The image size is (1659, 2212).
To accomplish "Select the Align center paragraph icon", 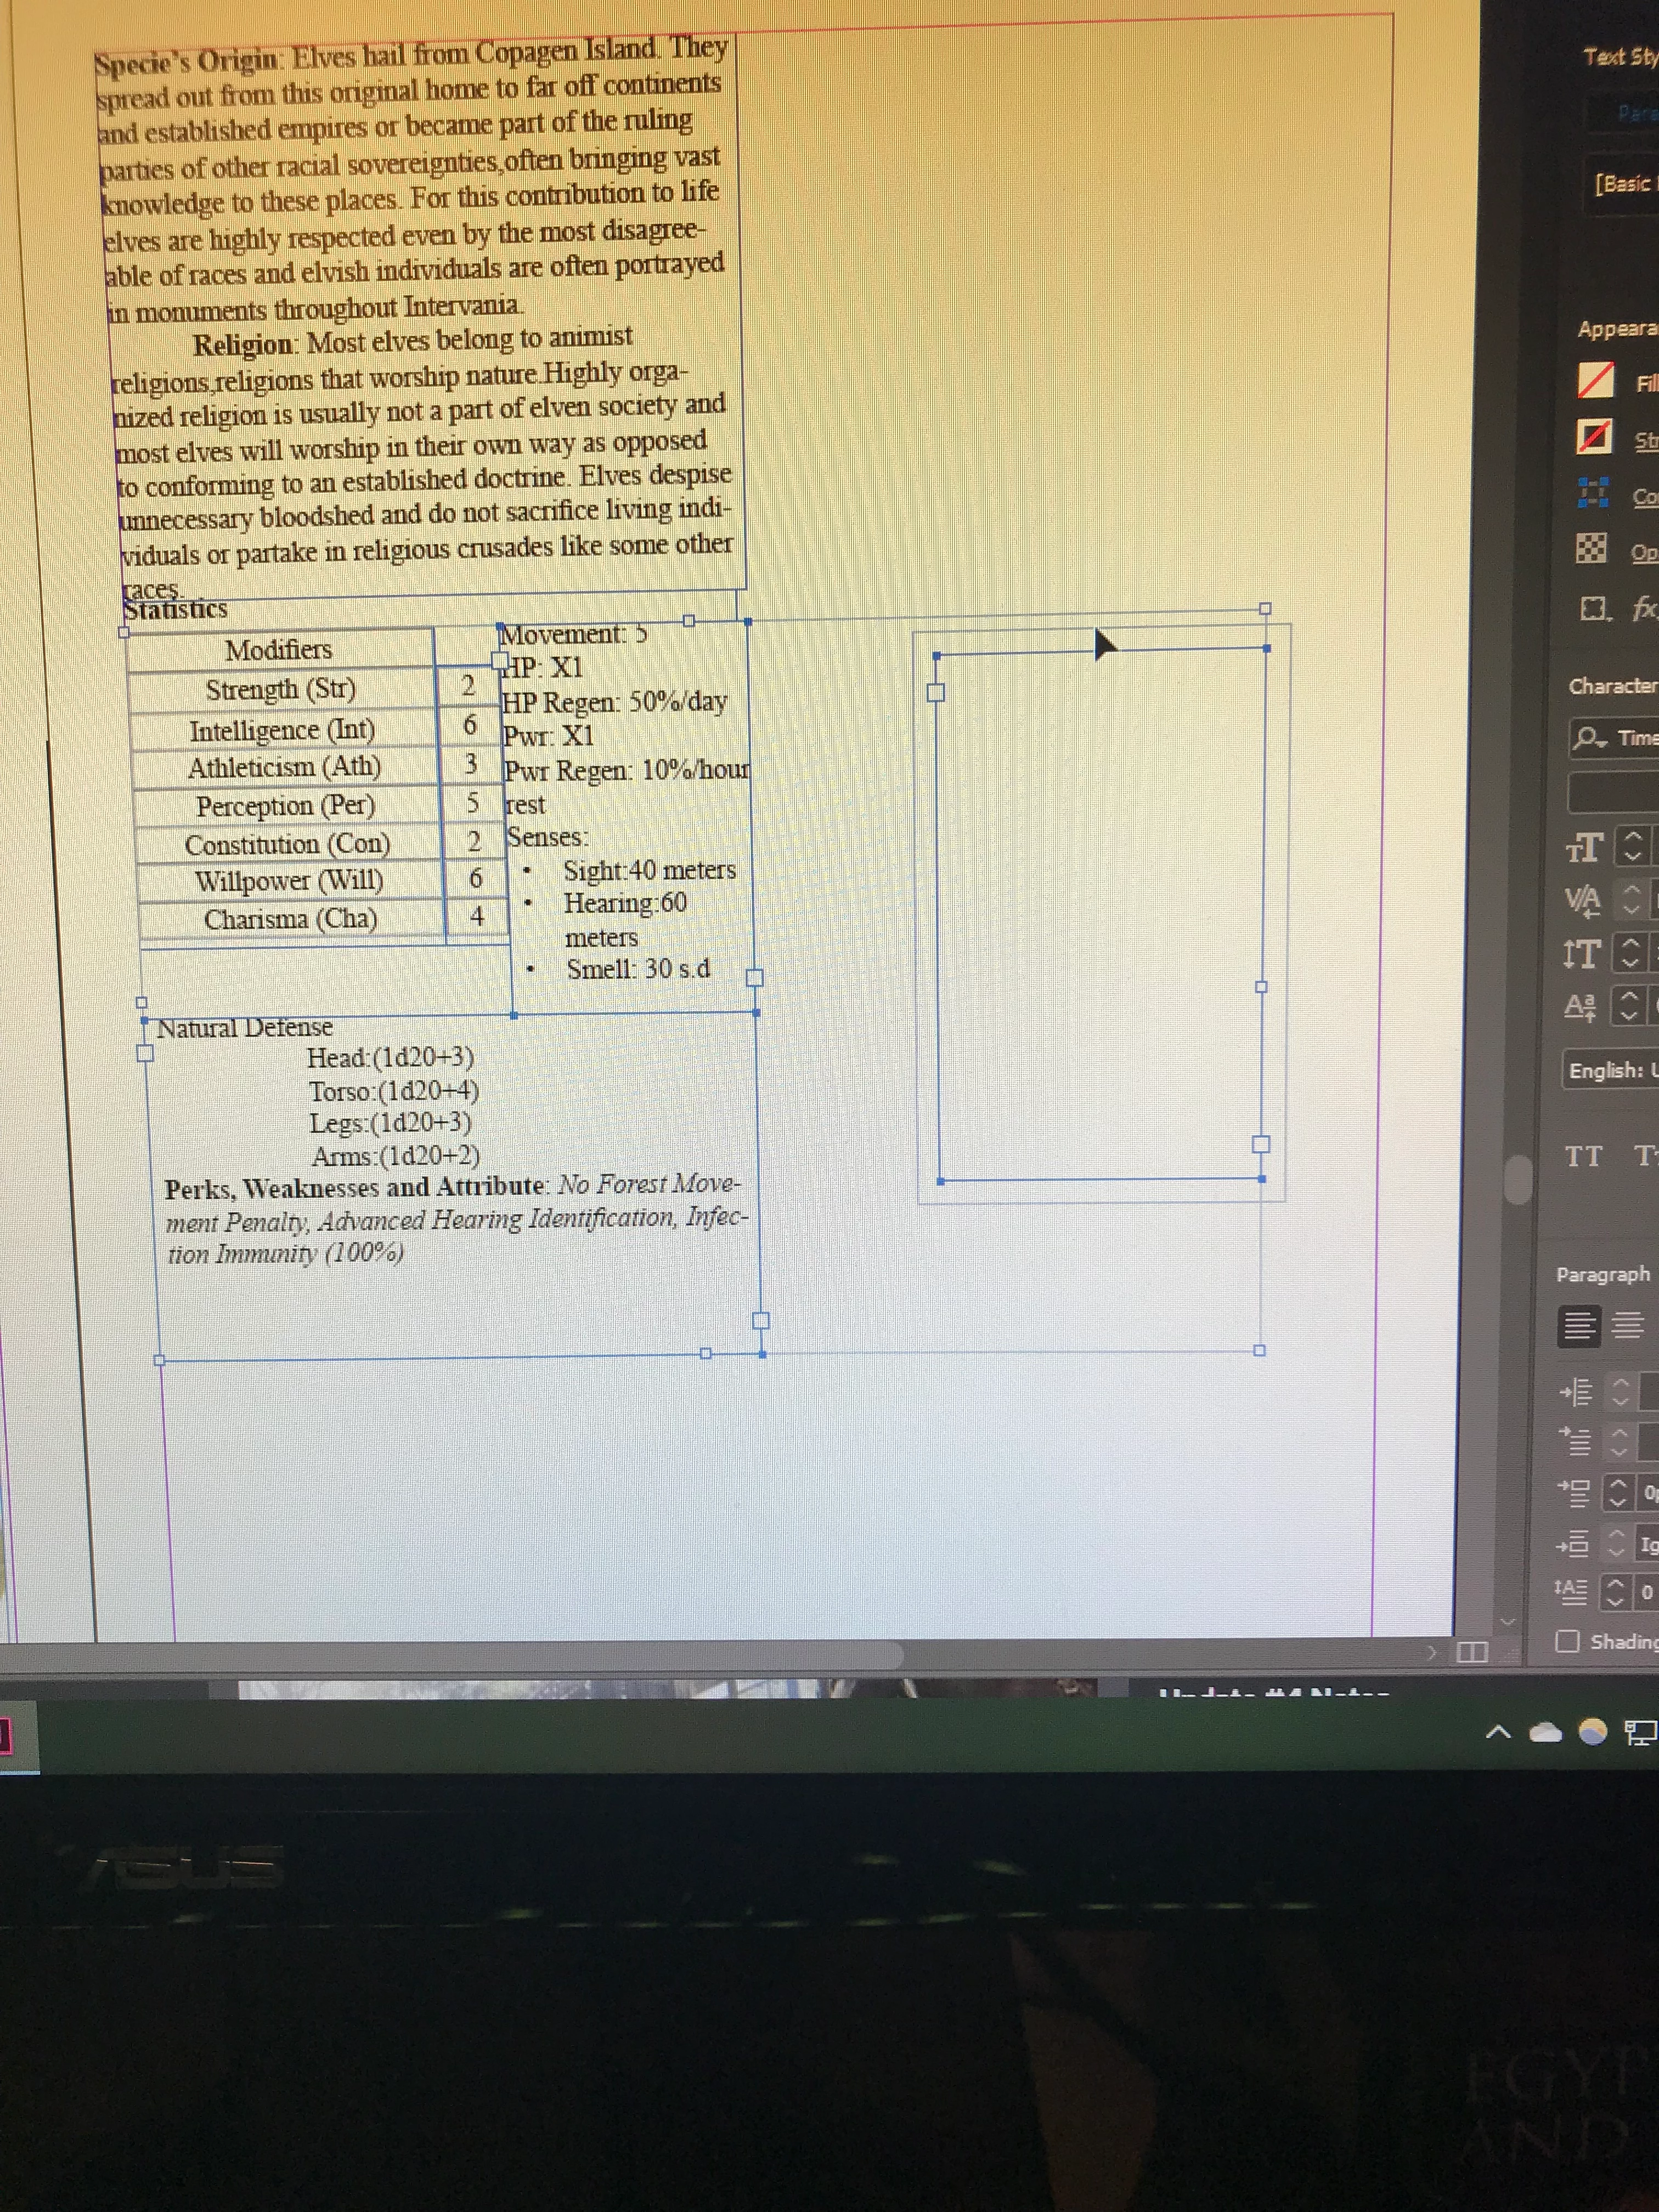I will tap(1628, 1327).
